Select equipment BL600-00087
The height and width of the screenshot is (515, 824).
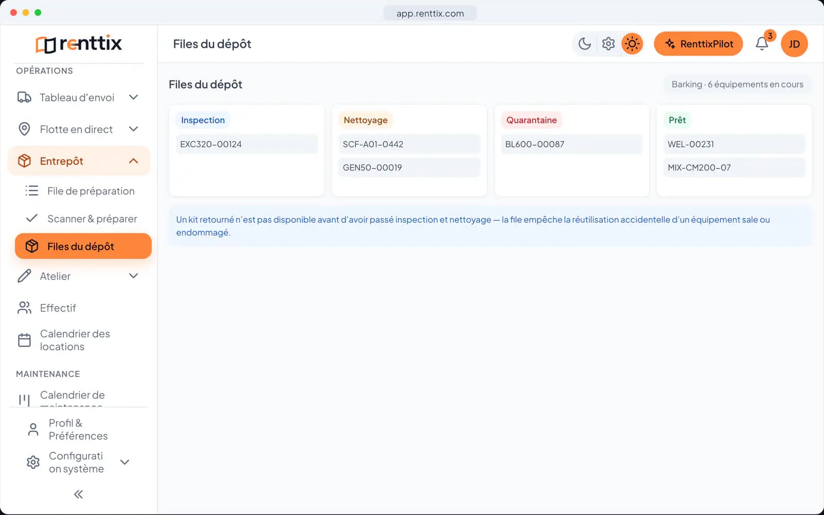click(x=572, y=144)
